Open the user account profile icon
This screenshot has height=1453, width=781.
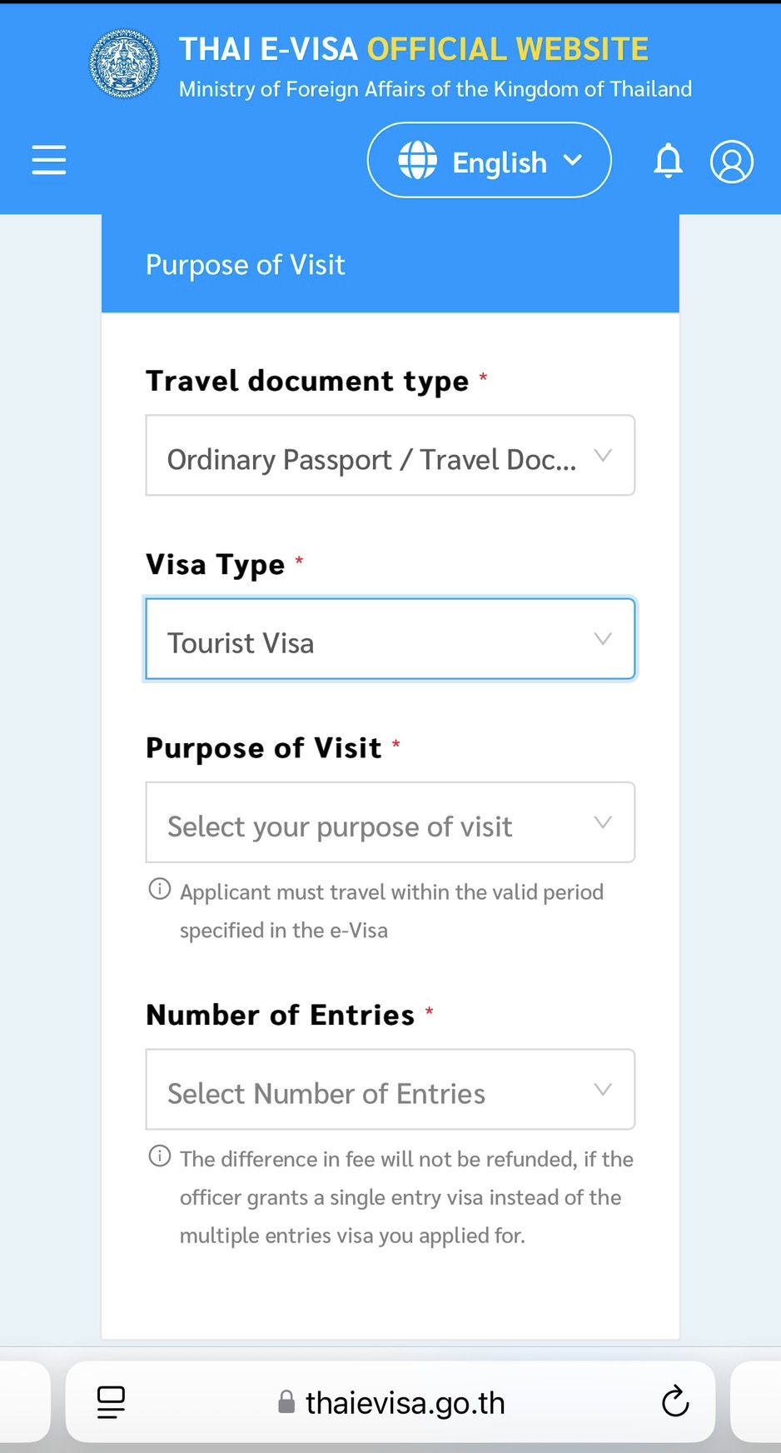(x=731, y=161)
